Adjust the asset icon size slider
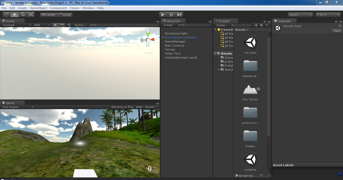 click(261, 175)
